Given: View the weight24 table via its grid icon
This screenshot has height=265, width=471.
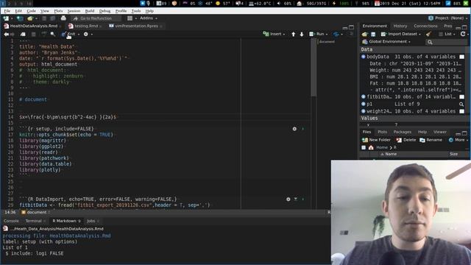Looking at the screenshot, I should [x=462, y=111].
